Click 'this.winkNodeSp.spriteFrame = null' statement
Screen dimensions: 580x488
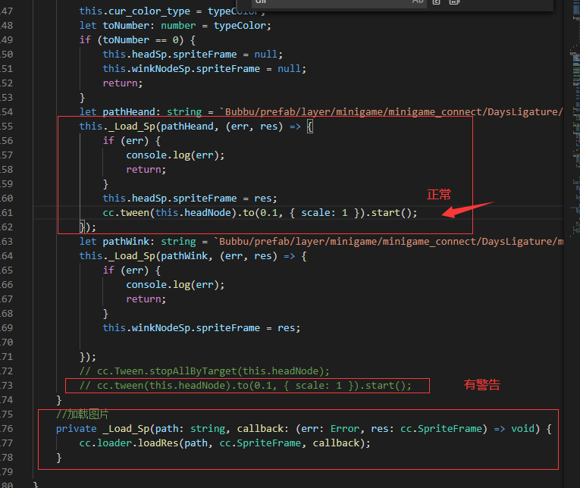click(x=204, y=69)
